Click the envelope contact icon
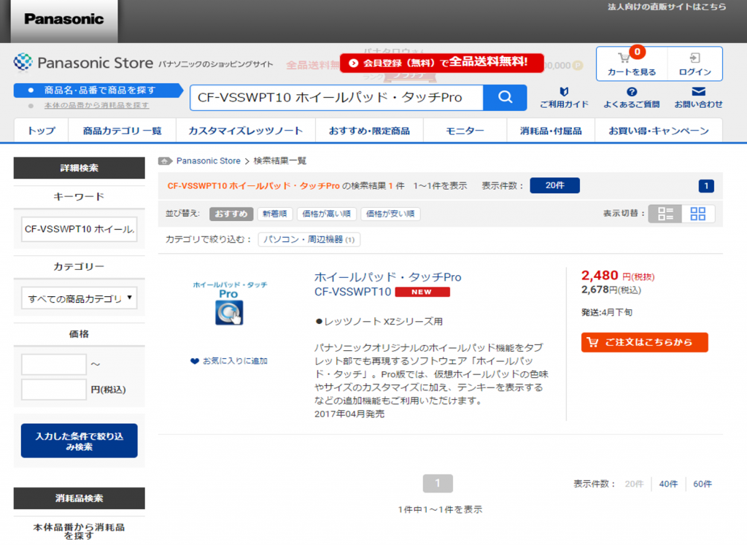 point(698,92)
